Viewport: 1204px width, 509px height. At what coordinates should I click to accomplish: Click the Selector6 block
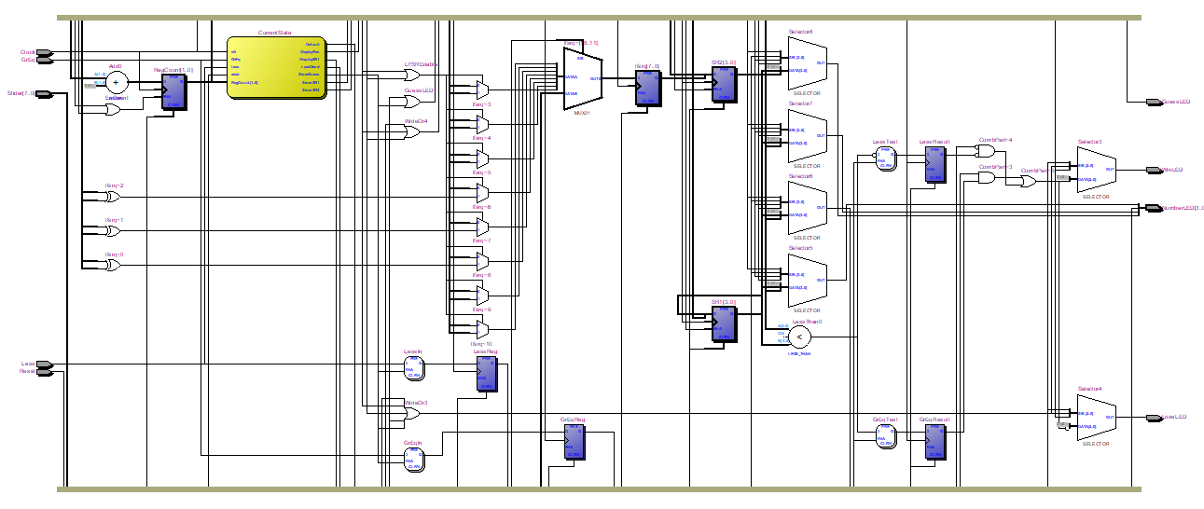(807, 207)
